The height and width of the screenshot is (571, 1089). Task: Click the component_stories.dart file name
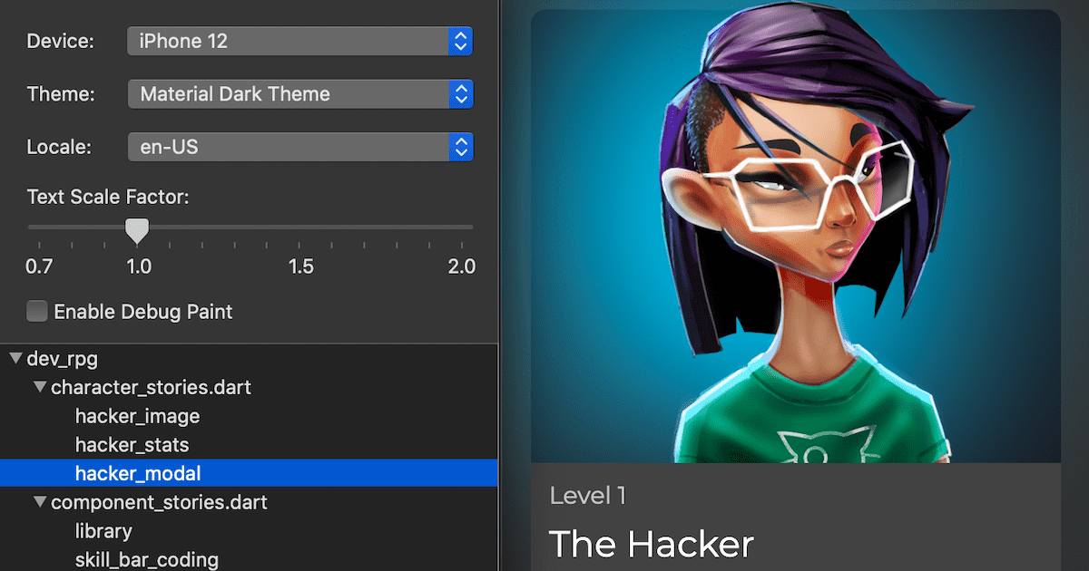(x=159, y=502)
